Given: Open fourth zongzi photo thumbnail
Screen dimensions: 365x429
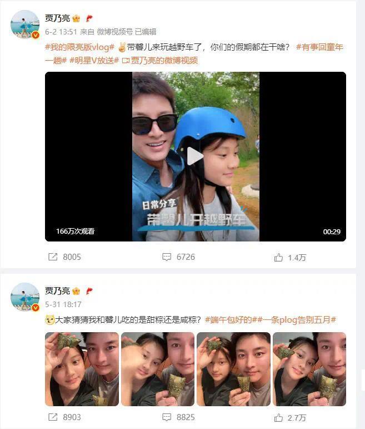Looking at the screenshot, I should [309, 369].
